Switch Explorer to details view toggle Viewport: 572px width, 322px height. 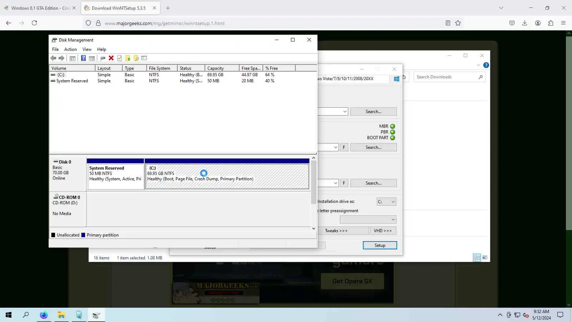(x=477, y=258)
